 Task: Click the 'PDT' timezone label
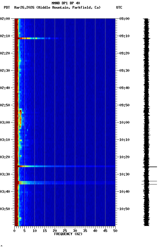(7, 7)
